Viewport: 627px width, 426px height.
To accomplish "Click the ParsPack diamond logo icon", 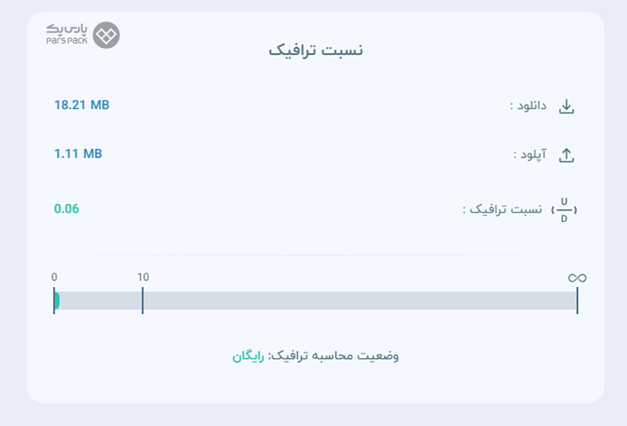I will pos(107,35).
